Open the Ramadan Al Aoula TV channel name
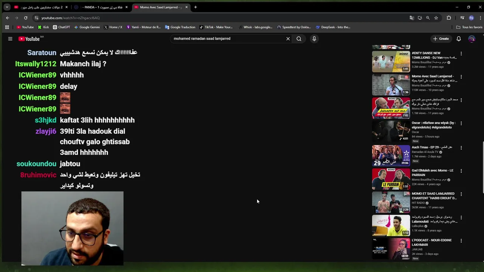 [425, 152]
